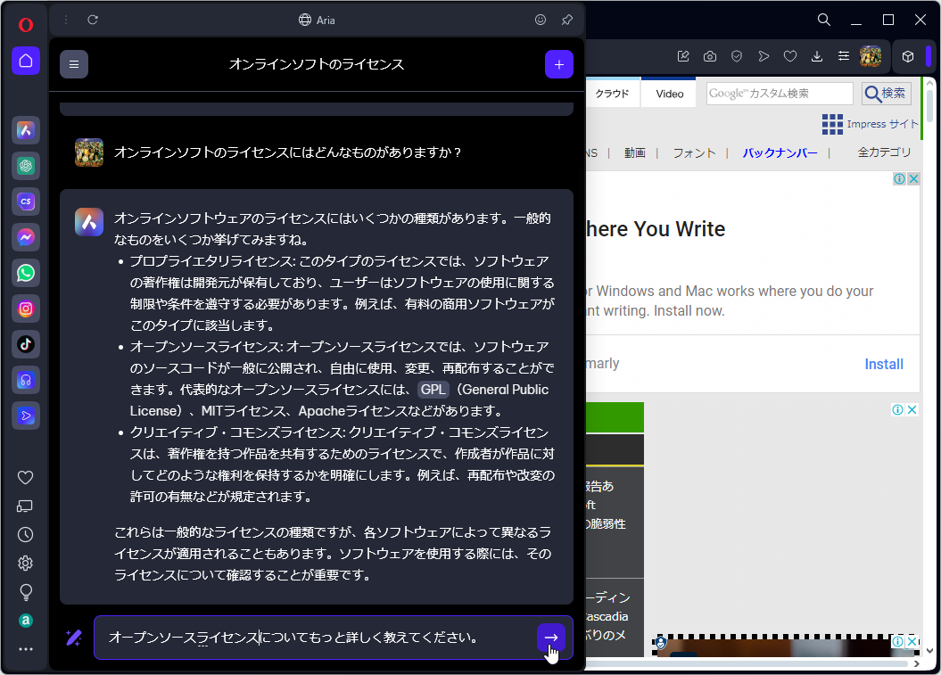The image size is (941, 675).
Task: Open ChatGPT from the sidebar
Action: coord(25,166)
